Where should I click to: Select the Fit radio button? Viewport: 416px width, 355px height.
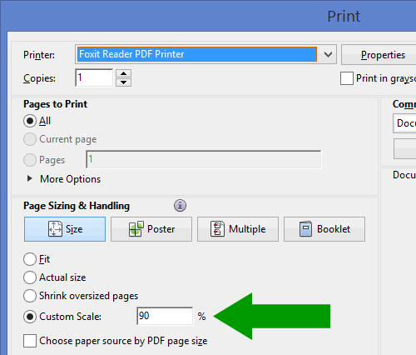point(30,259)
